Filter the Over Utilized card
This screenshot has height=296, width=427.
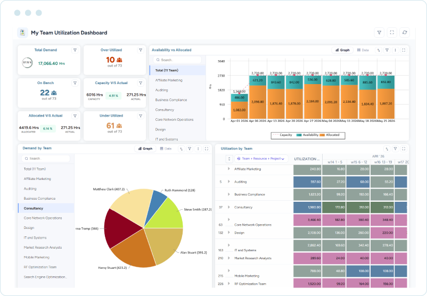point(141,50)
